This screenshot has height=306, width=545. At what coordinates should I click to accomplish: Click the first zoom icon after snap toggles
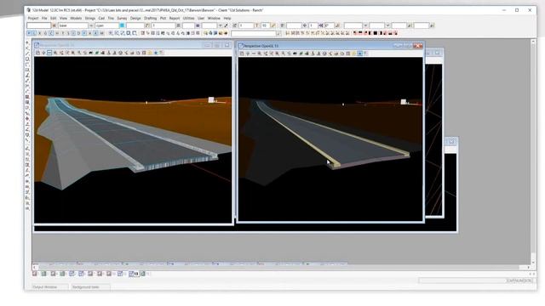[x=110, y=33]
